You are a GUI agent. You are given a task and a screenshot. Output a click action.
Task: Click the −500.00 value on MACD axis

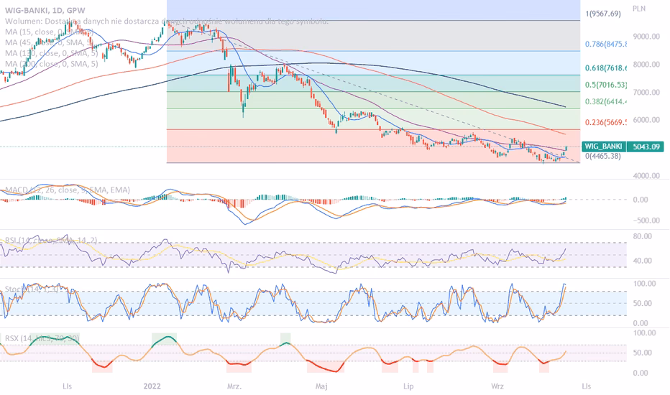(x=646, y=220)
